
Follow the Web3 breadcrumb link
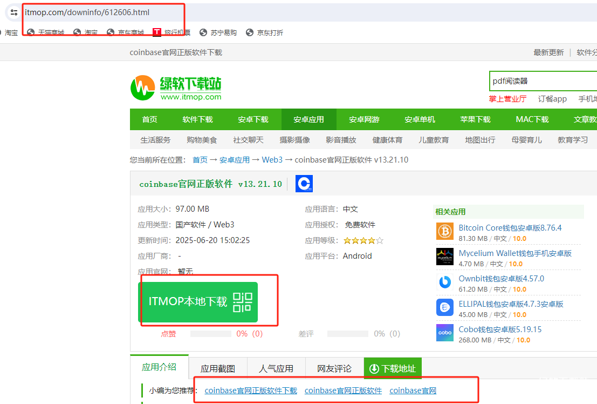point(272,160)
